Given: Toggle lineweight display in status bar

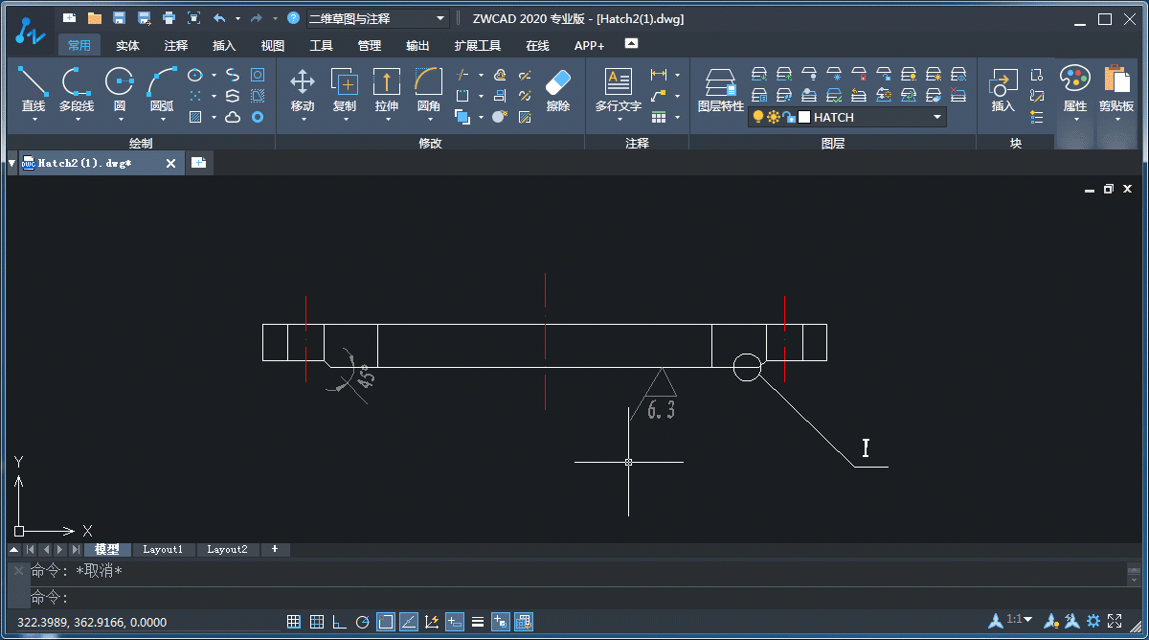Looking at the screenshot, I should point(477,622).
